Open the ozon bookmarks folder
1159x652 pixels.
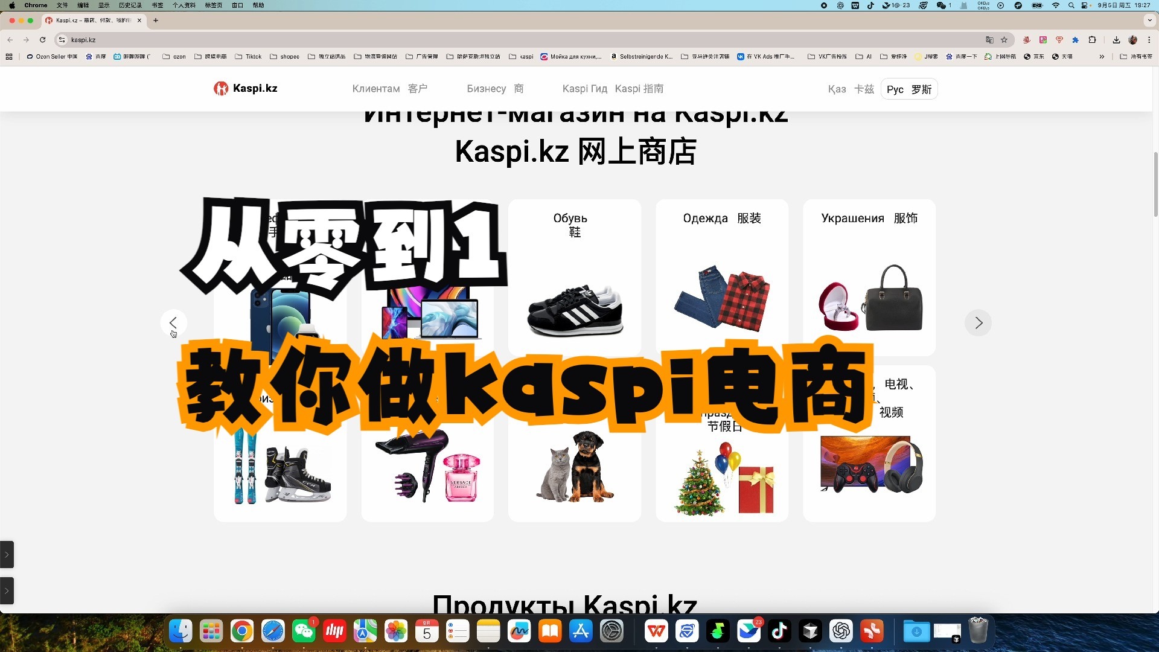click(174, 57)
